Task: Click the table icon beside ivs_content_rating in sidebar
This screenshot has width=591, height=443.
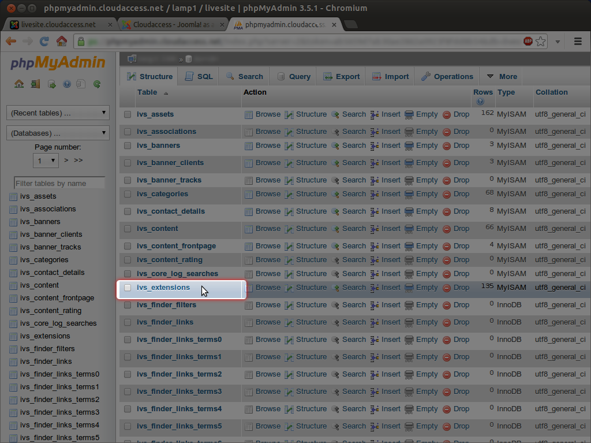Action: coord(13,311)
